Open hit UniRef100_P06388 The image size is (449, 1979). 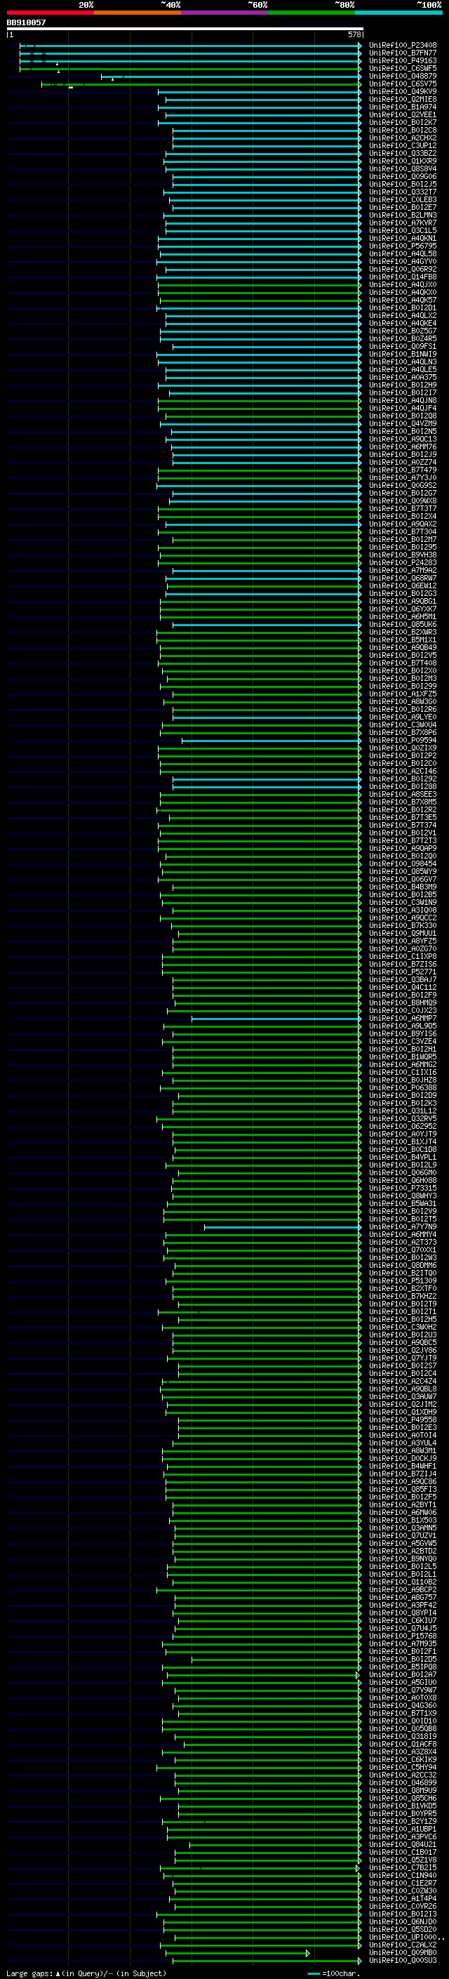click(403, 1088)
